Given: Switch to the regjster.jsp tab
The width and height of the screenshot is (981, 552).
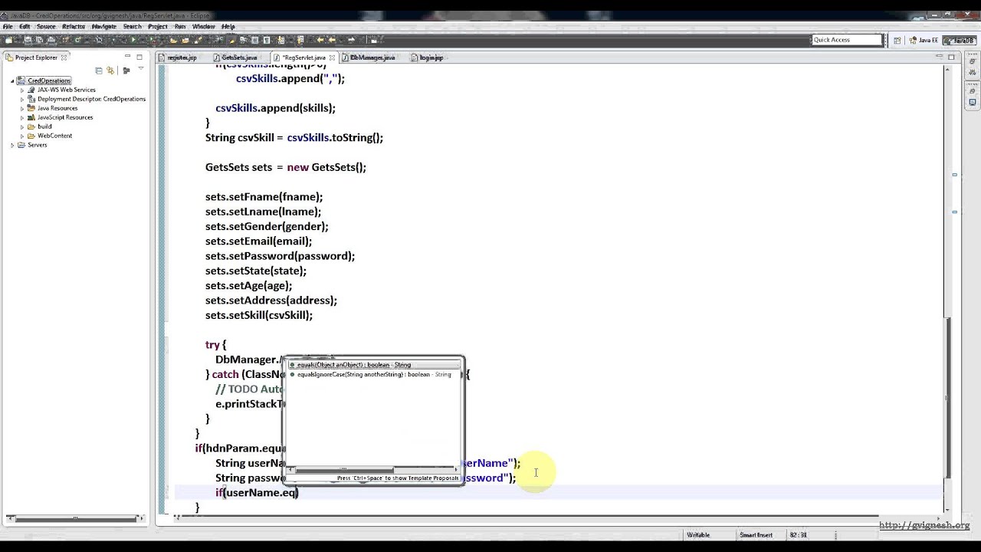Looking at the screenshot, I should (182, 58).
